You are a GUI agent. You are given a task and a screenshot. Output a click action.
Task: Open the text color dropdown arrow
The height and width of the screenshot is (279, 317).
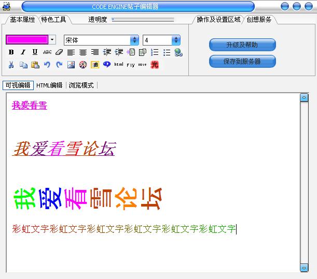pos(52,39)
